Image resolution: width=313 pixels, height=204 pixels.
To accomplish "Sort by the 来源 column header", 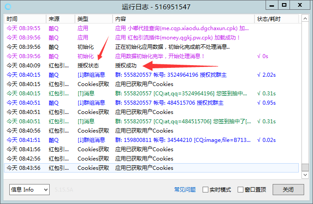I will coord(60,19).
